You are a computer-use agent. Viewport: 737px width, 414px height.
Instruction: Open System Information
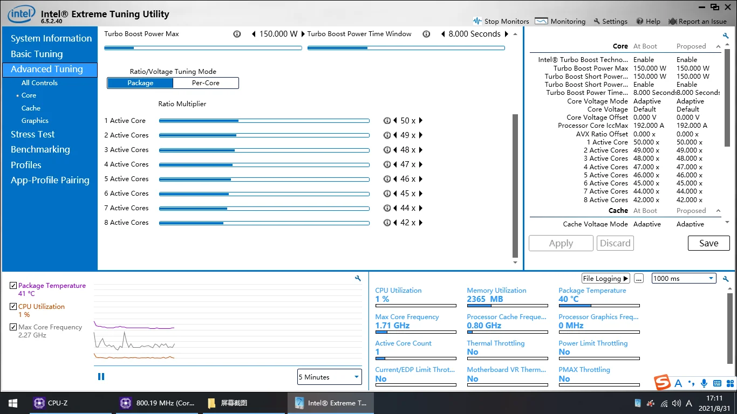point(51,38)
